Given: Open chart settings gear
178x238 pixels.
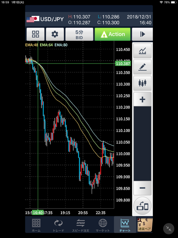Looking at the screenshot, I should [x=55, y=34].
